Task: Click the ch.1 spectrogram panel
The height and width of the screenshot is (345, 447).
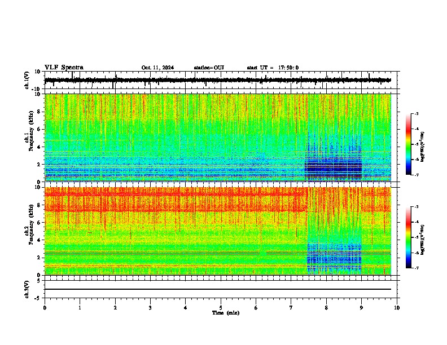Action: pyautogui.click(x=218, y=138)
